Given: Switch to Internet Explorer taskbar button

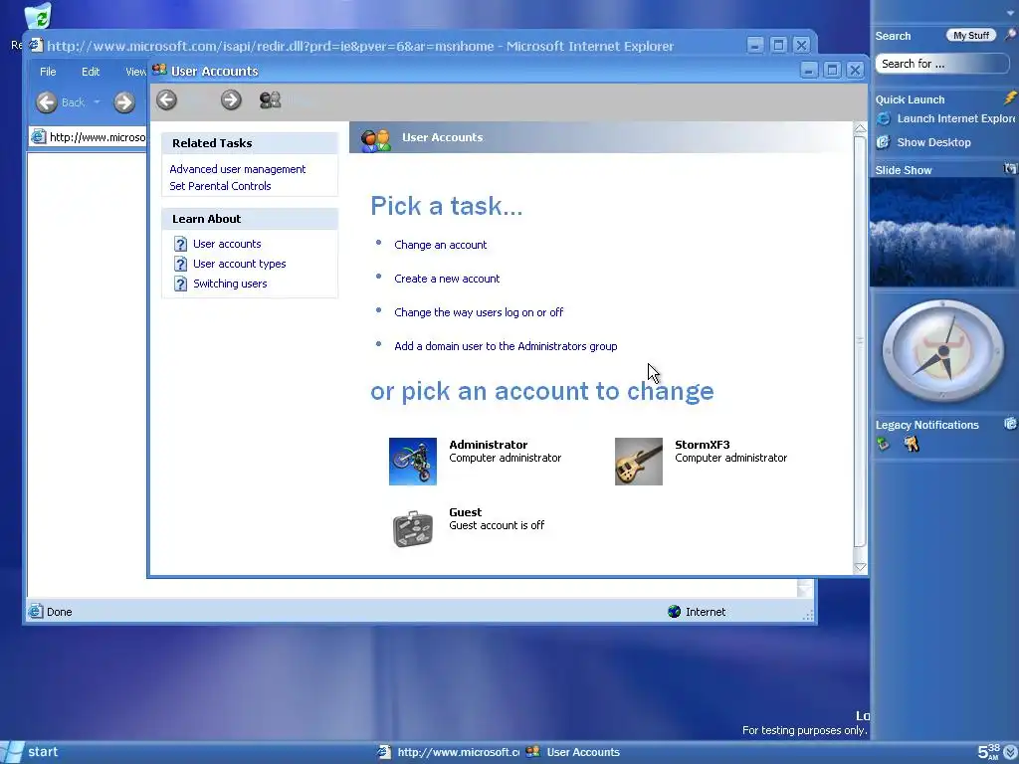Looking at the screenshot, I should 449,752.
